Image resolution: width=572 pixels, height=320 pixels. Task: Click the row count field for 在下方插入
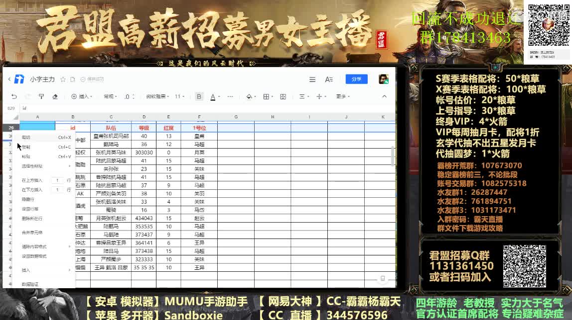coord(57,190)
